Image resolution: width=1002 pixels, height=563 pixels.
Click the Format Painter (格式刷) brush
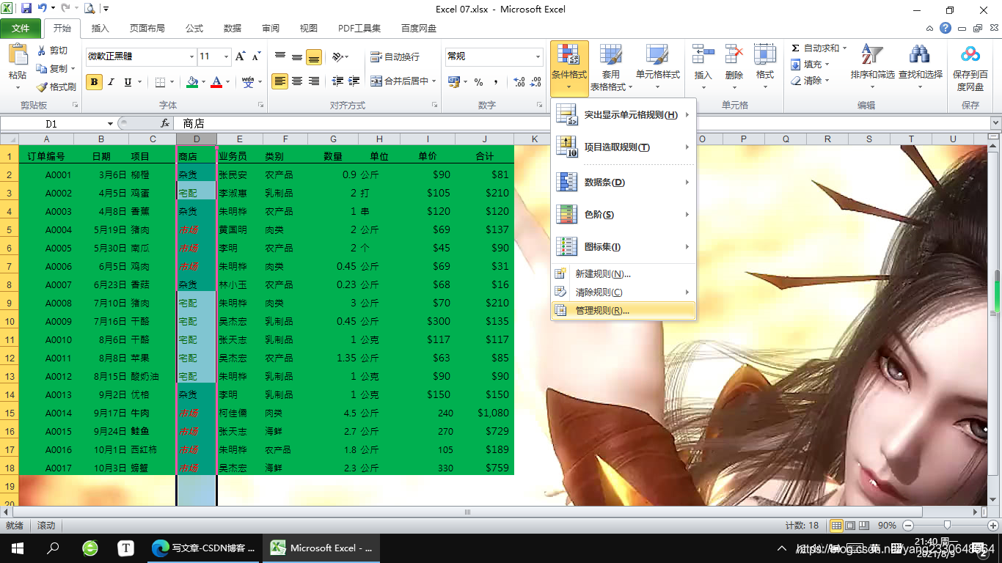click(x=56, y=87)
